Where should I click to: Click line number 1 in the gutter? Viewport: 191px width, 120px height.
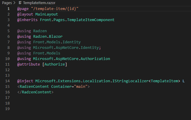[9, 9]
